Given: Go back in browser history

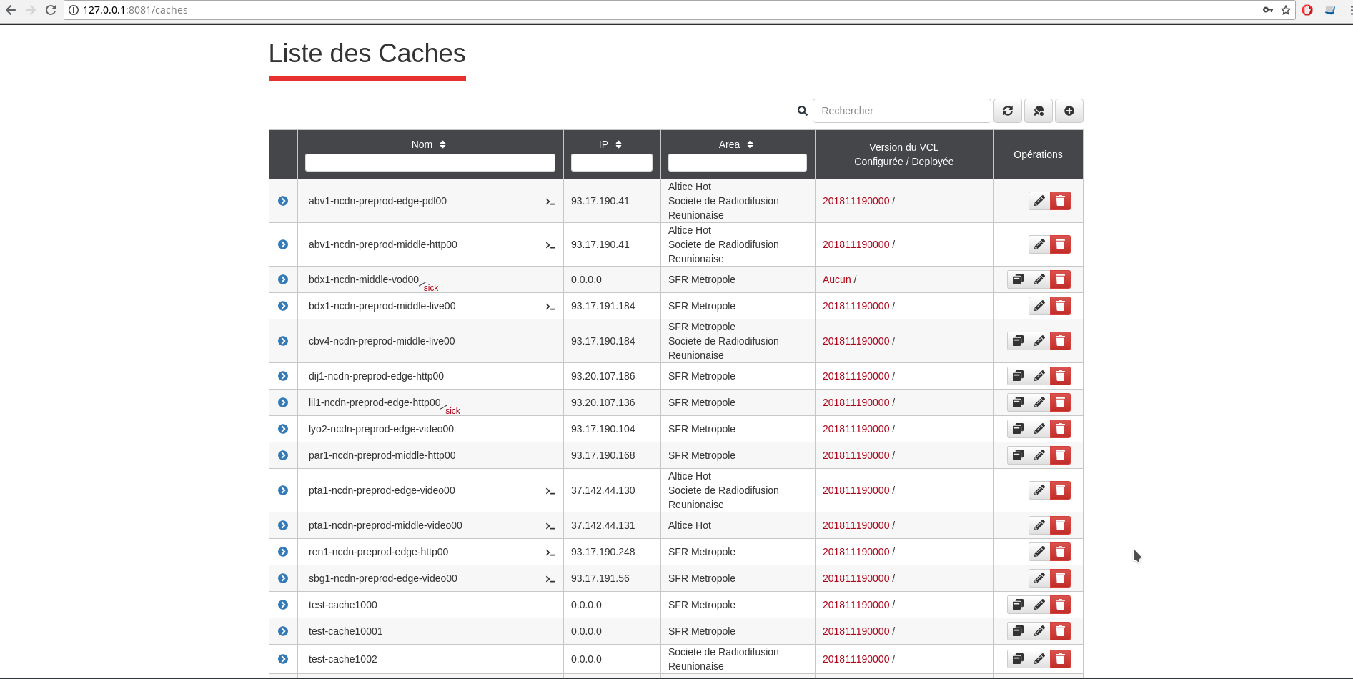Looking at the screenshot, I should 11,10.
